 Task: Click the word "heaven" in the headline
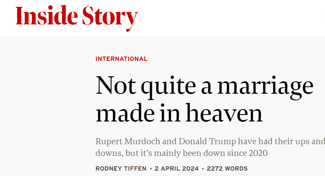224,113
